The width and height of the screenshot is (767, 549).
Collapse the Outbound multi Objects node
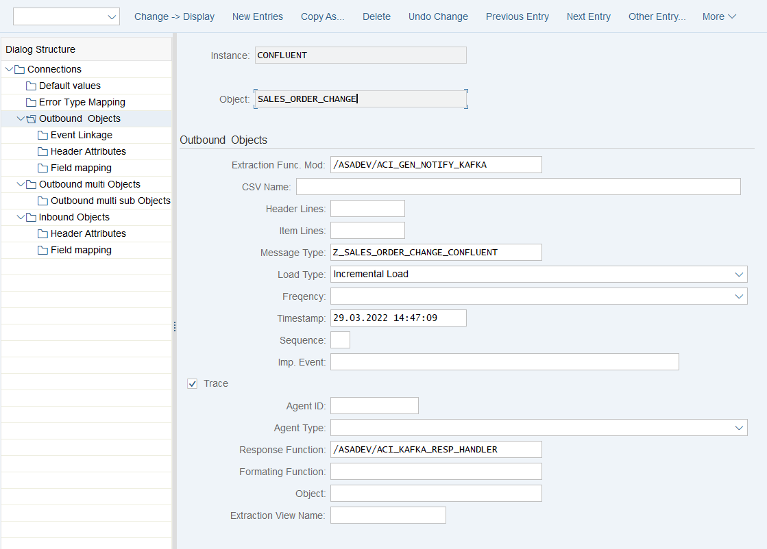(x=21, y=184)
